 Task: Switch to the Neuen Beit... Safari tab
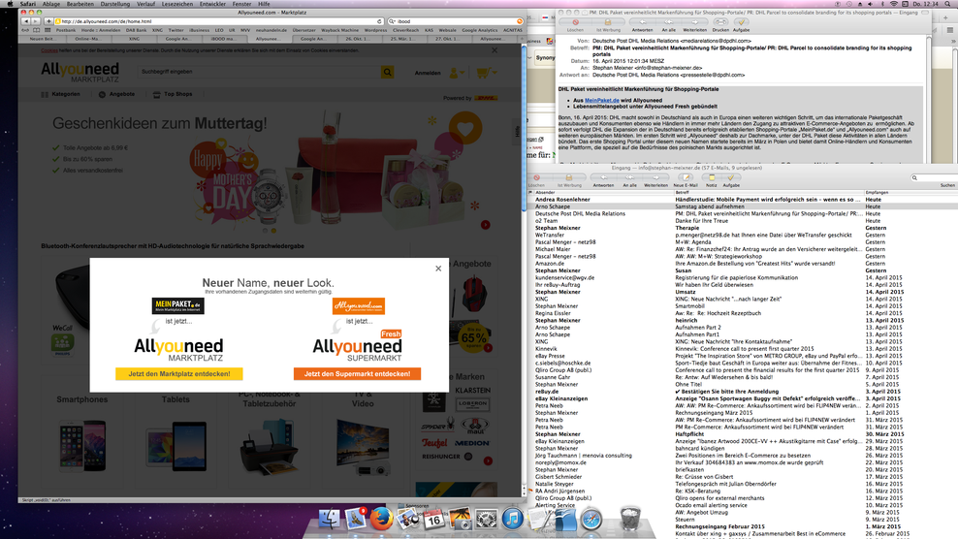coord(42,39)
